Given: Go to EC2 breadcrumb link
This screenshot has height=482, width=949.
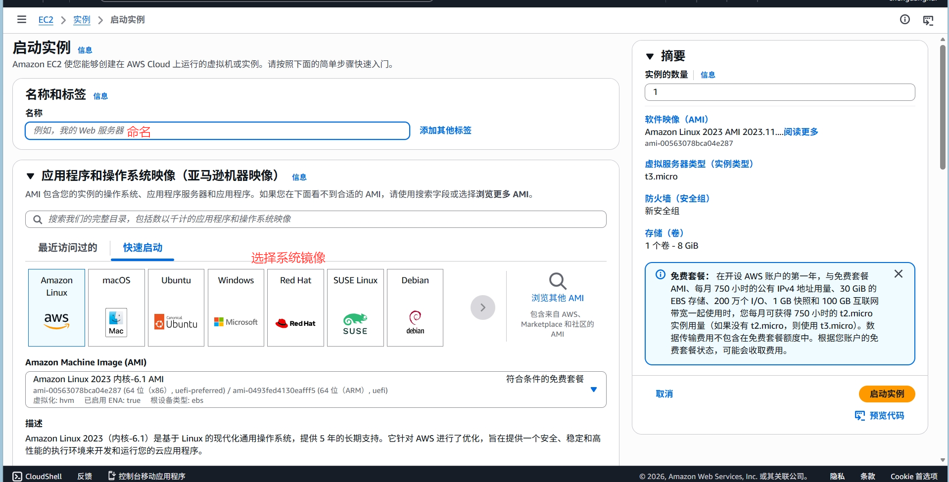Looking at the screenshot, I should pos(46,20).
